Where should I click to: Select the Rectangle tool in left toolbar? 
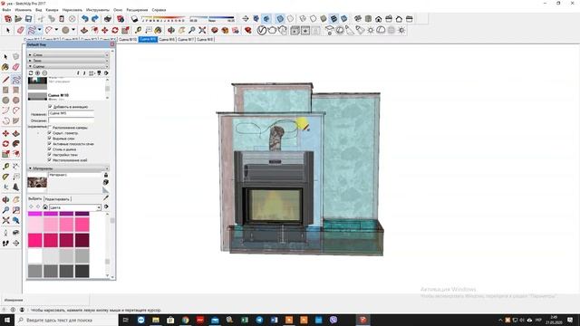[x=5, y=90]
